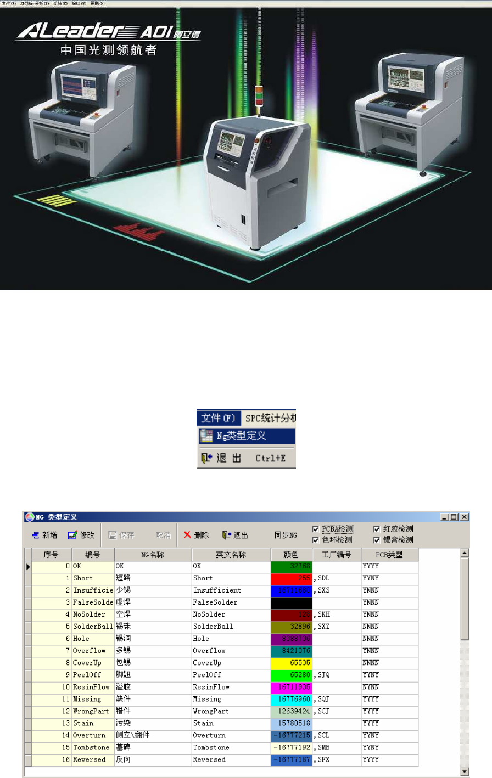Image resolution: width=492 pixels, height=778 pixels.
Task: Click the greyed-out 取消 button
Action: coord(163,535)
